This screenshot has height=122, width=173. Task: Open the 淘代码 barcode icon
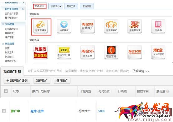[x=158, y=26]
